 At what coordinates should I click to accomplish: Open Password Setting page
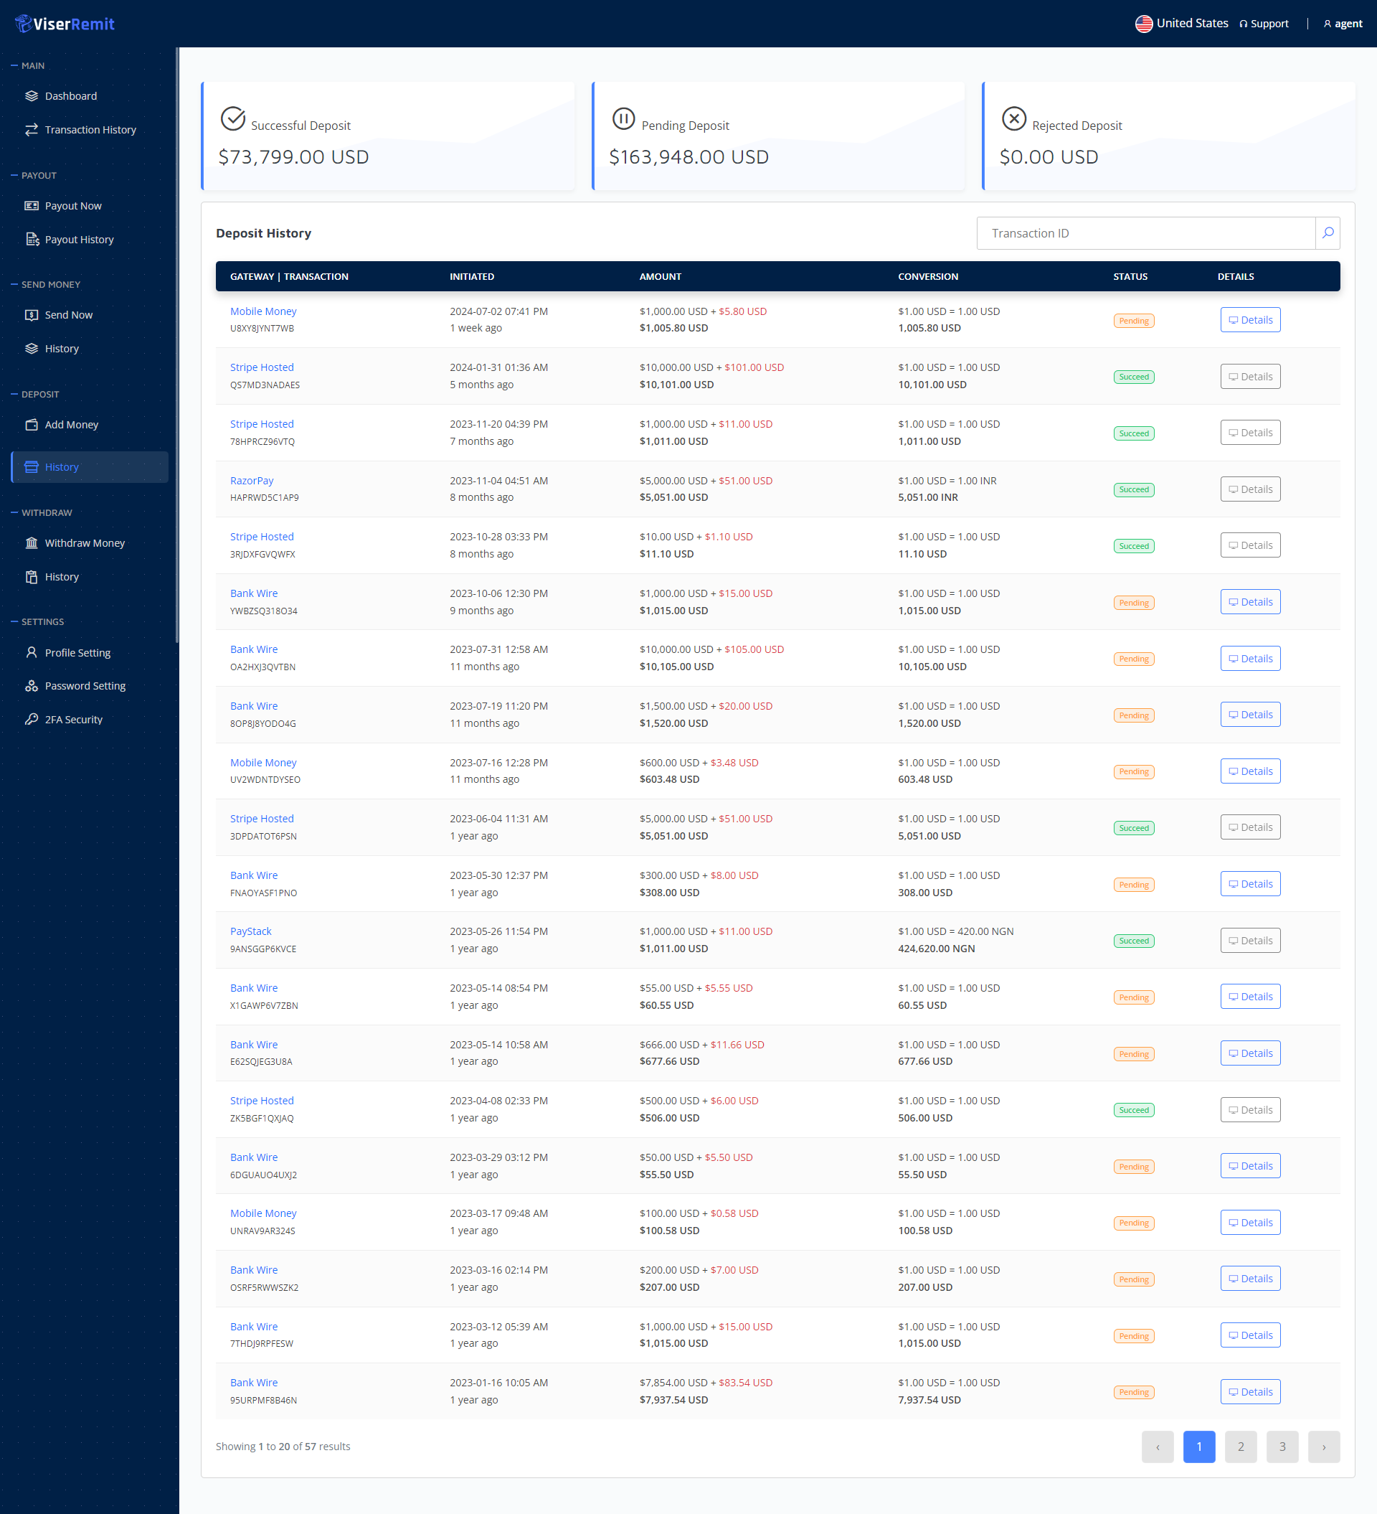85,686
